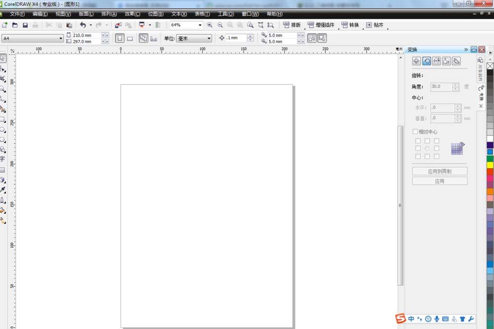Click the 增强插件 toolbar button

pyautogui.click(x=321, y=25)
